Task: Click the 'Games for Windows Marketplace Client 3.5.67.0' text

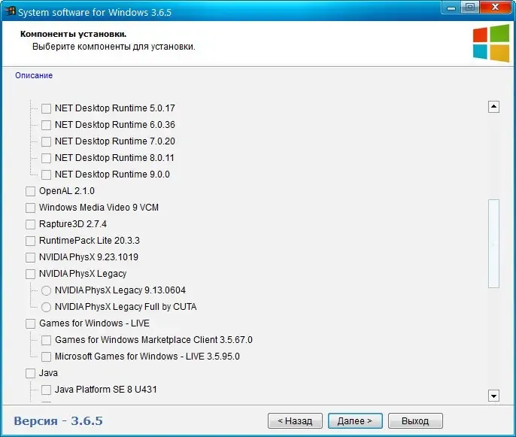Action: pos(153,340)
